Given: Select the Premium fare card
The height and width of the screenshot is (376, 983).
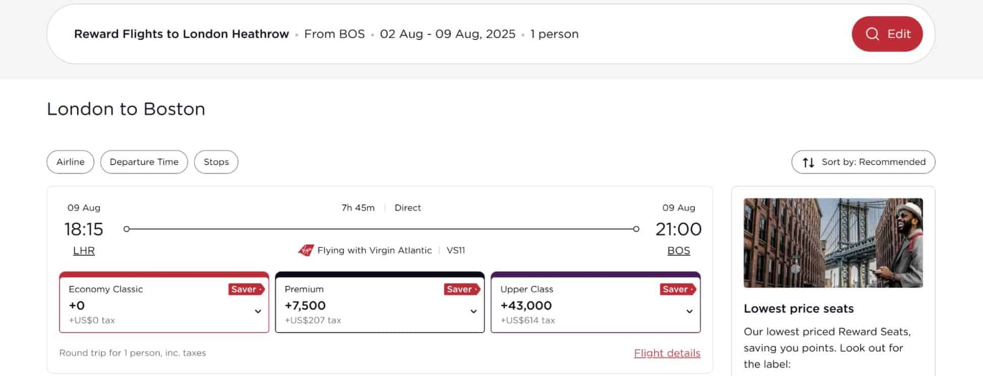Looking at the screenshot, I should 380,303.
